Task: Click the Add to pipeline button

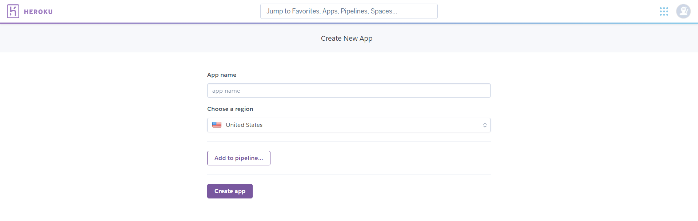Action: (238, 158)
